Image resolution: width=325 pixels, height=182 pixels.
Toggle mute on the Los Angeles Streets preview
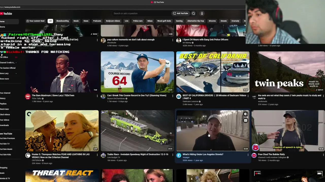246,114
